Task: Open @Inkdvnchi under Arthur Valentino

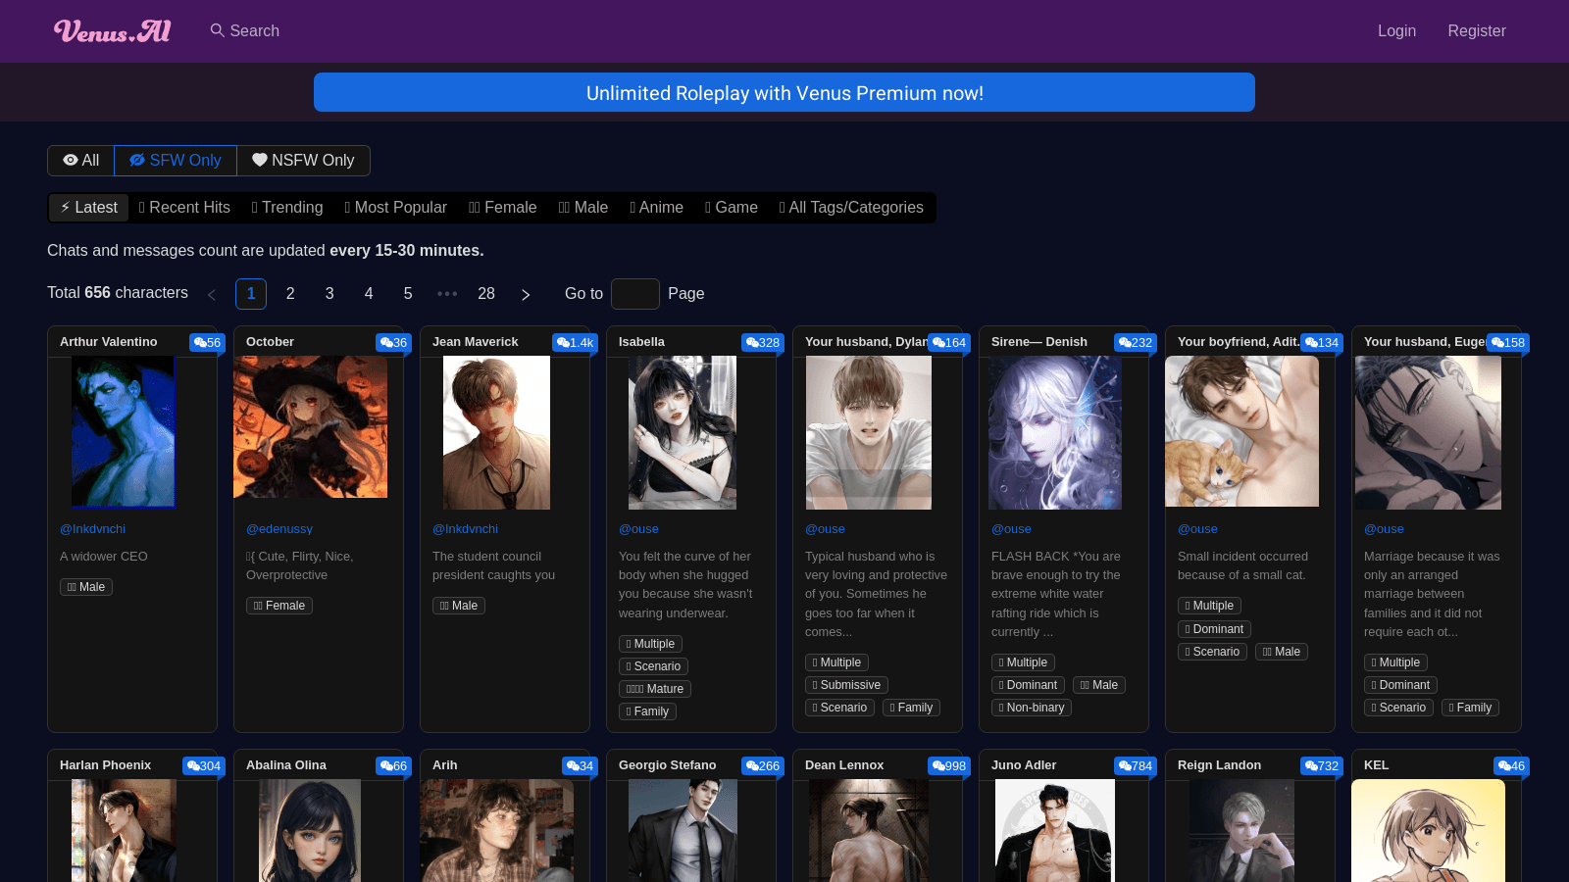Action: point(92,529)
